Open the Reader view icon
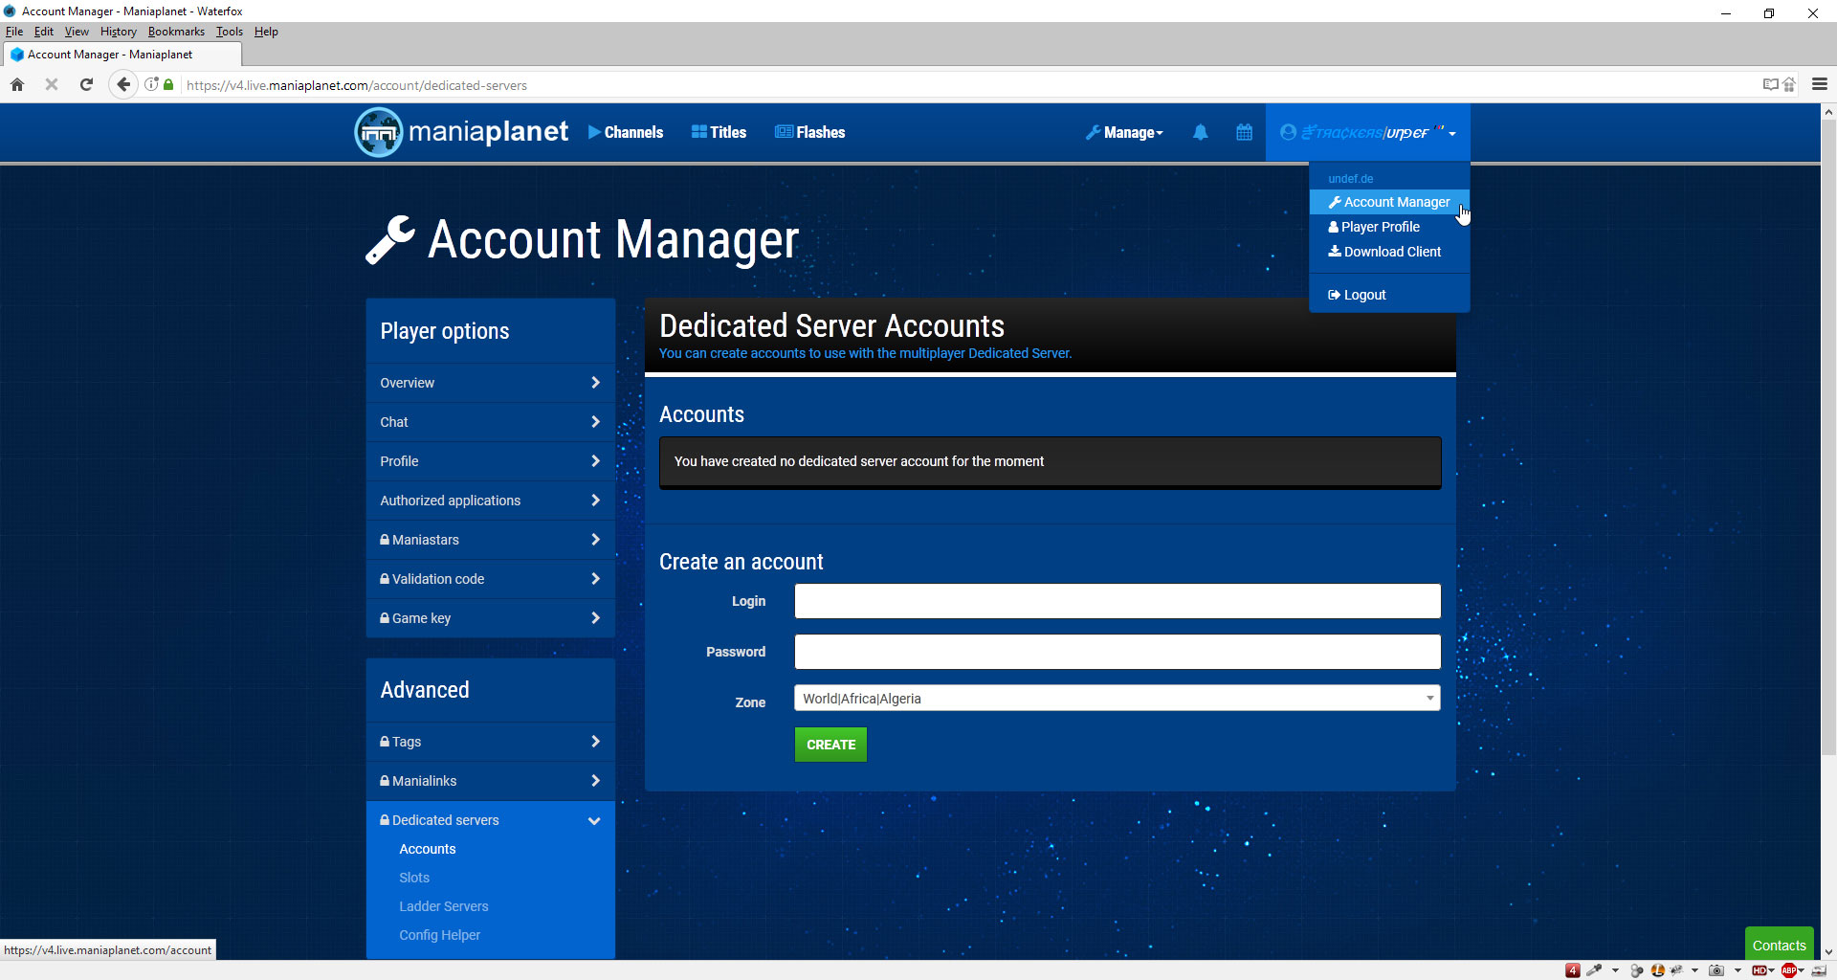 point(1771,84)
